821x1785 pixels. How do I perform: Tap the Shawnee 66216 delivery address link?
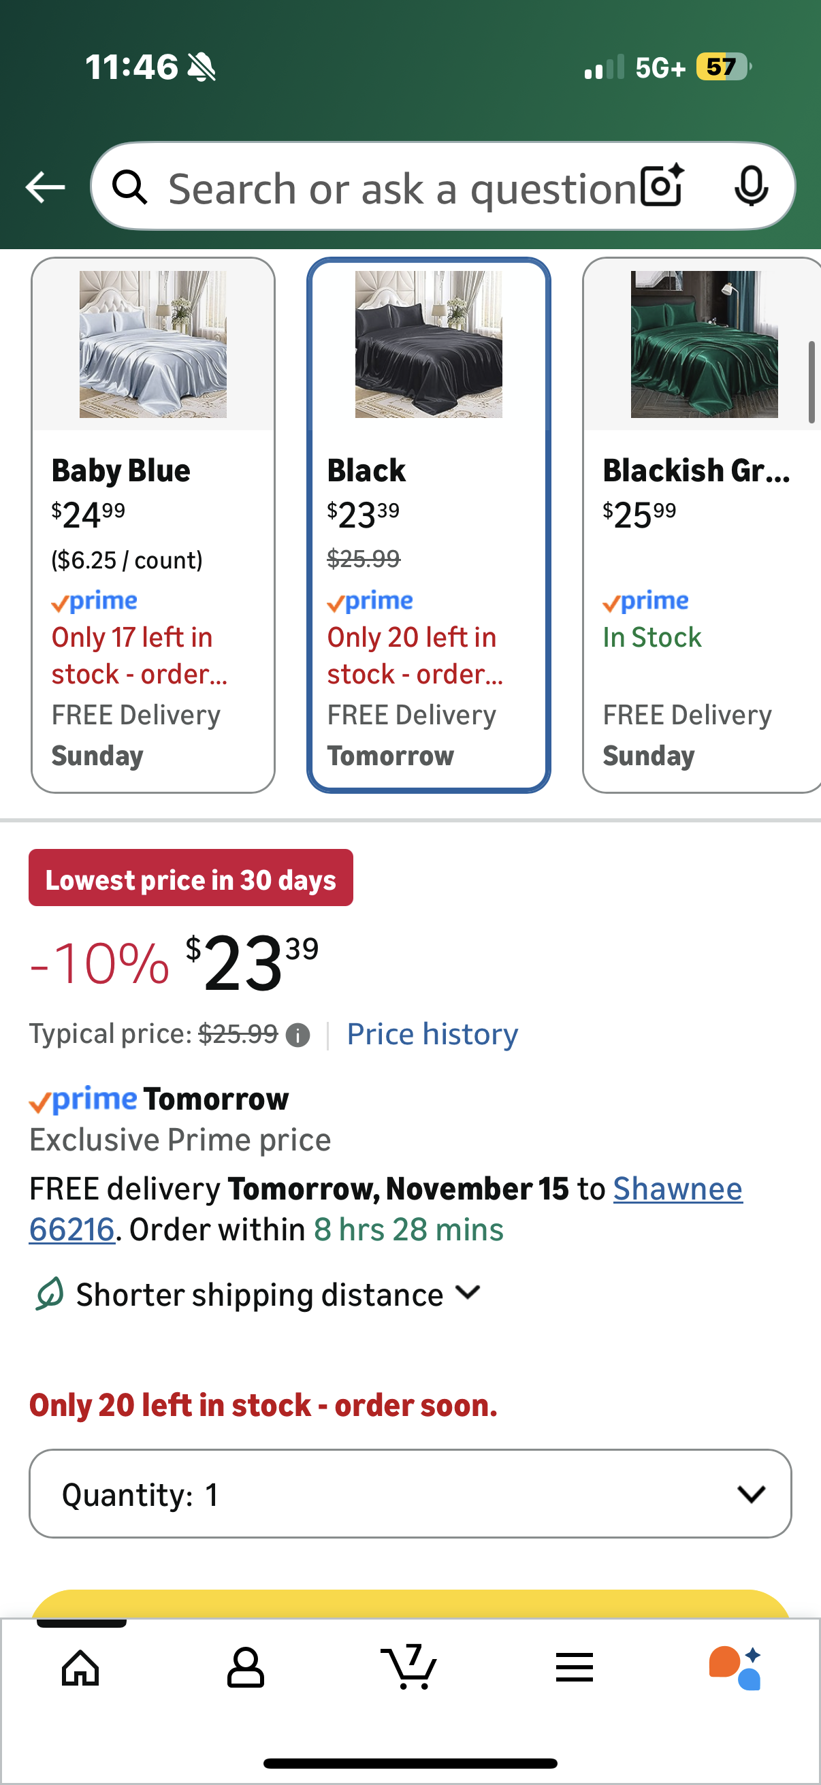(677, 1189)
